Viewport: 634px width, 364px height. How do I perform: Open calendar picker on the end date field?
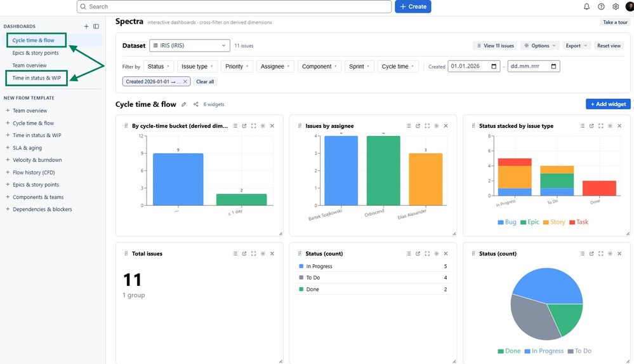(x=553, y=67)
